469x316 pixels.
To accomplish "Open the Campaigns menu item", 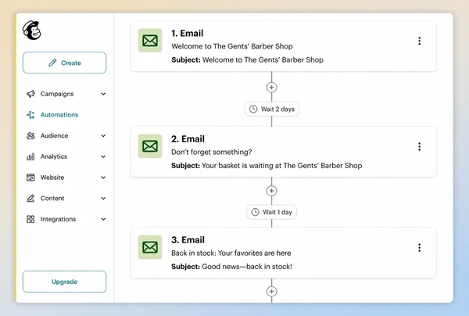I will [x=66, y=94].
